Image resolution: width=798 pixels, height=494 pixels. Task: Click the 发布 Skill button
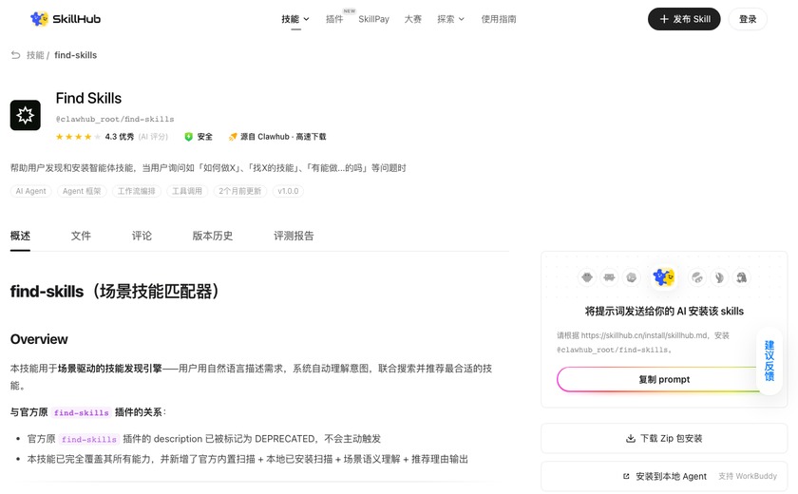click(x=684, y=19)
